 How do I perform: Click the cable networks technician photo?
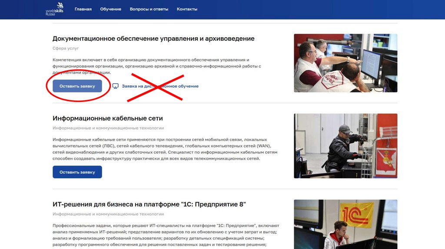[x=345, y=146]
